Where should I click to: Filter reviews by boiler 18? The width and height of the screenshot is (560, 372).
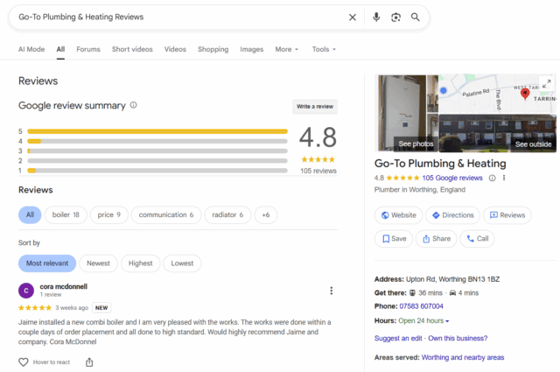pyautogui.click(x=66, y=214)
